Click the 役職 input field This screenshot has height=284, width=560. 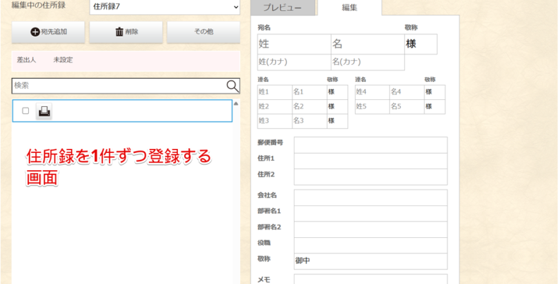click(x=371, y=245)
